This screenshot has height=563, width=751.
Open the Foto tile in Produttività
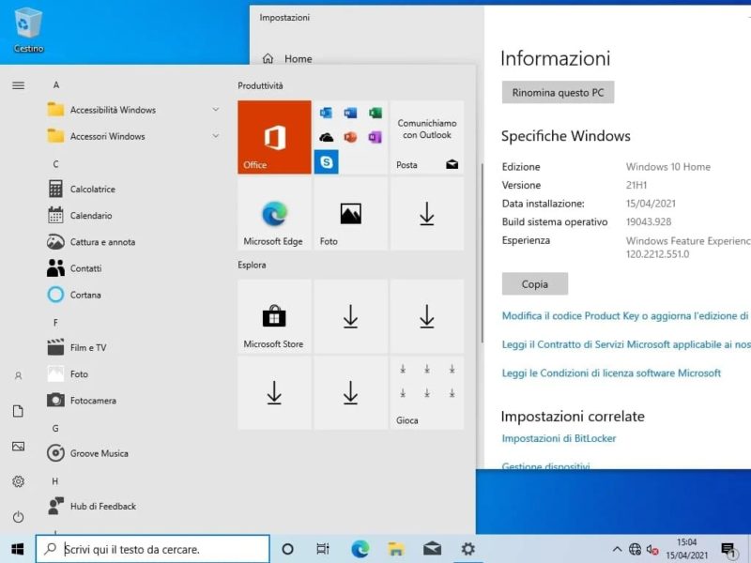tap(350, 214)
